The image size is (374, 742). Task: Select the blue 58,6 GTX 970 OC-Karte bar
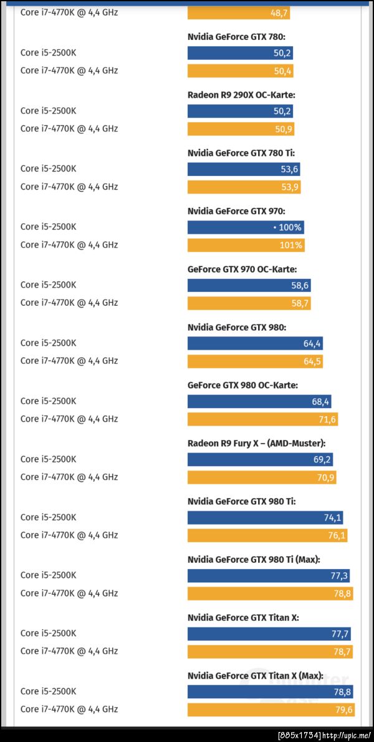tap(249, 285)
